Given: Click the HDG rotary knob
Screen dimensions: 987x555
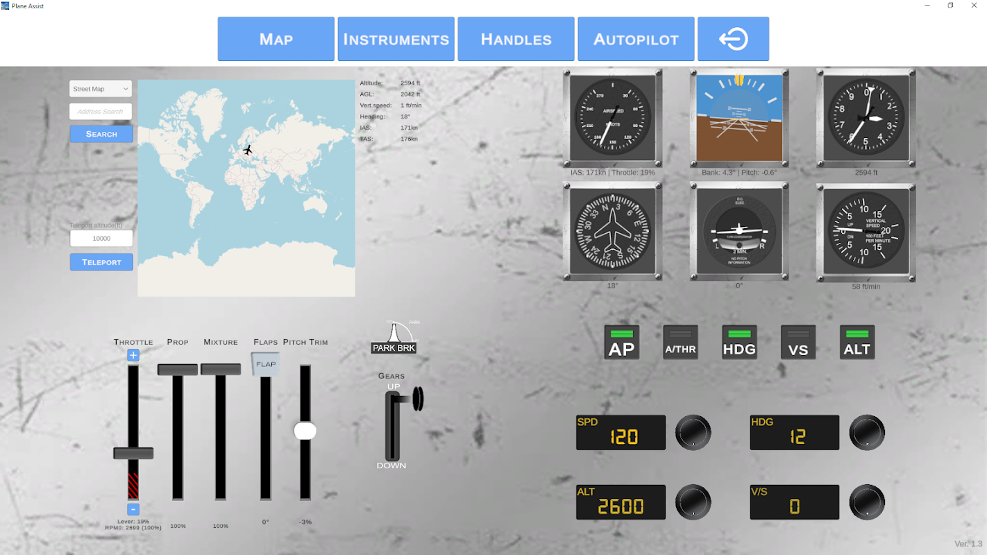Looking at the screenshot, I should click(867, 433).
